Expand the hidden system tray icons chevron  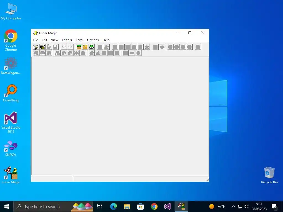tap(233, 206)
